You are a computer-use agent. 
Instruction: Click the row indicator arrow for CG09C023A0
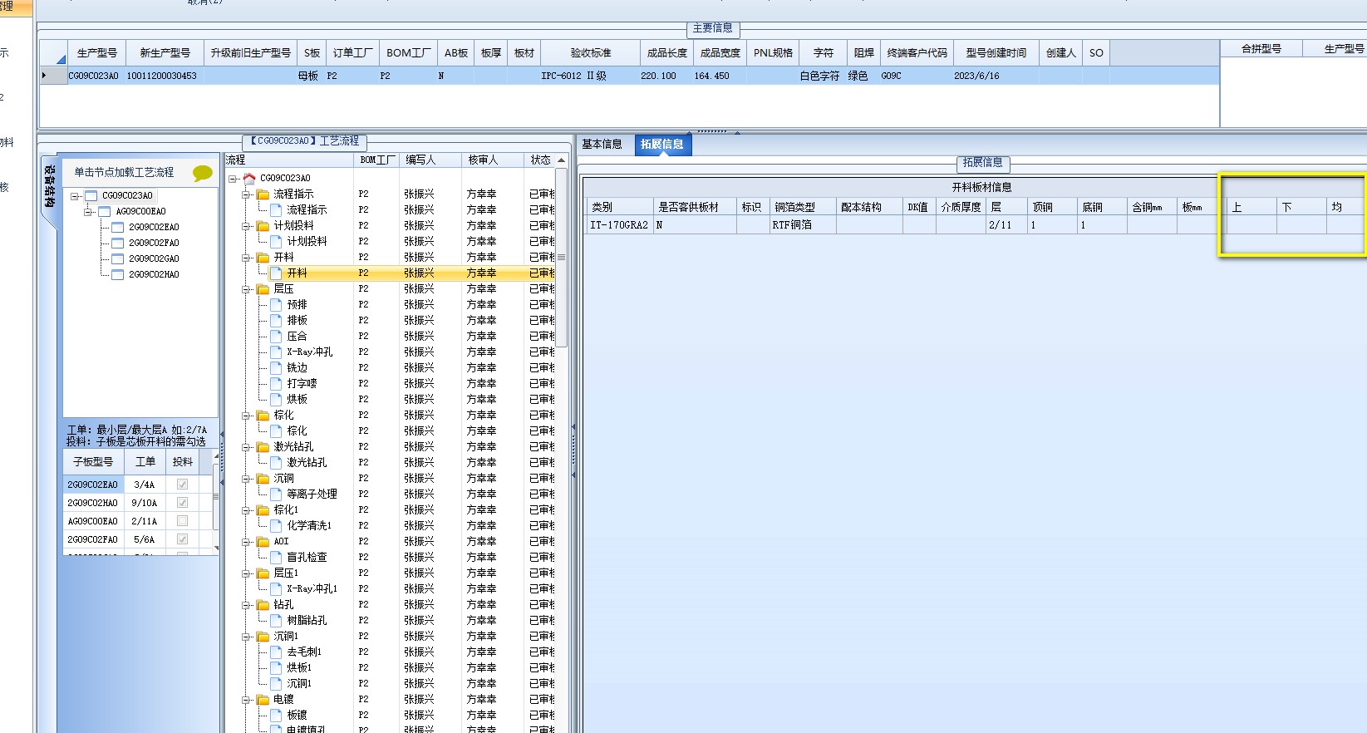tap(45, 76)
